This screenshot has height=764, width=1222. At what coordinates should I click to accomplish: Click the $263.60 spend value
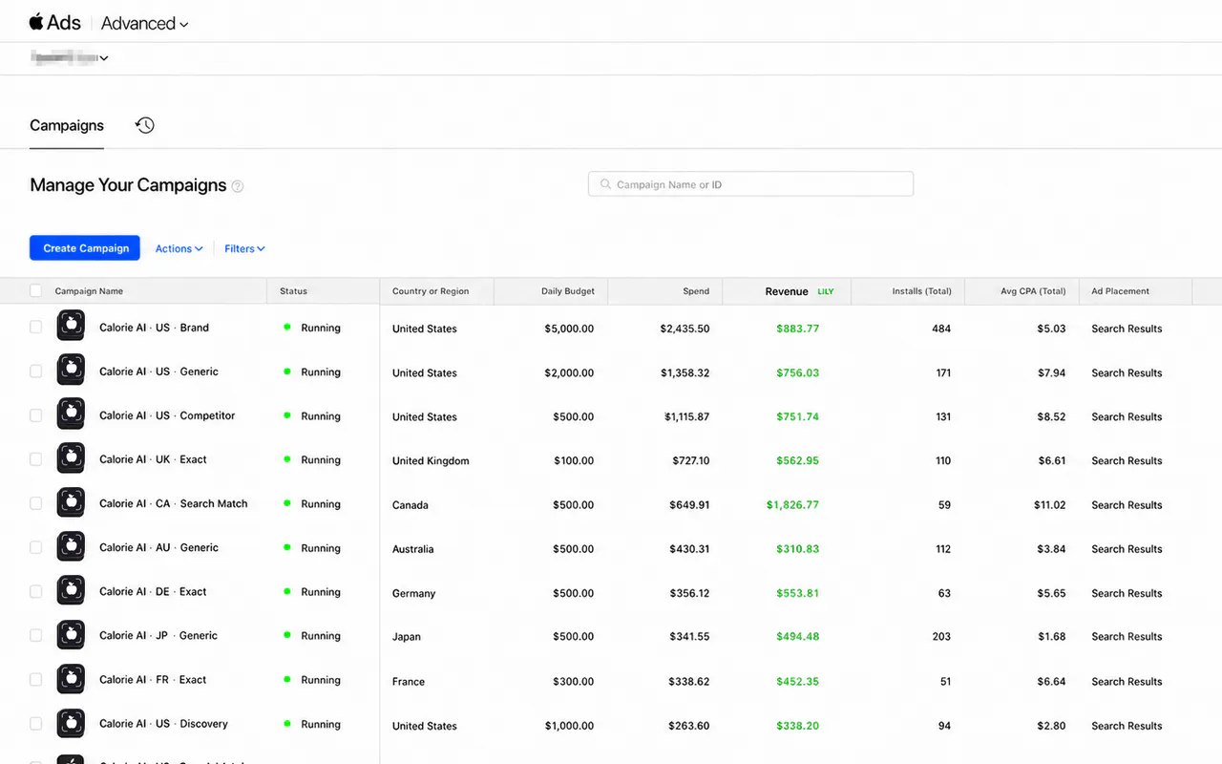688,726
